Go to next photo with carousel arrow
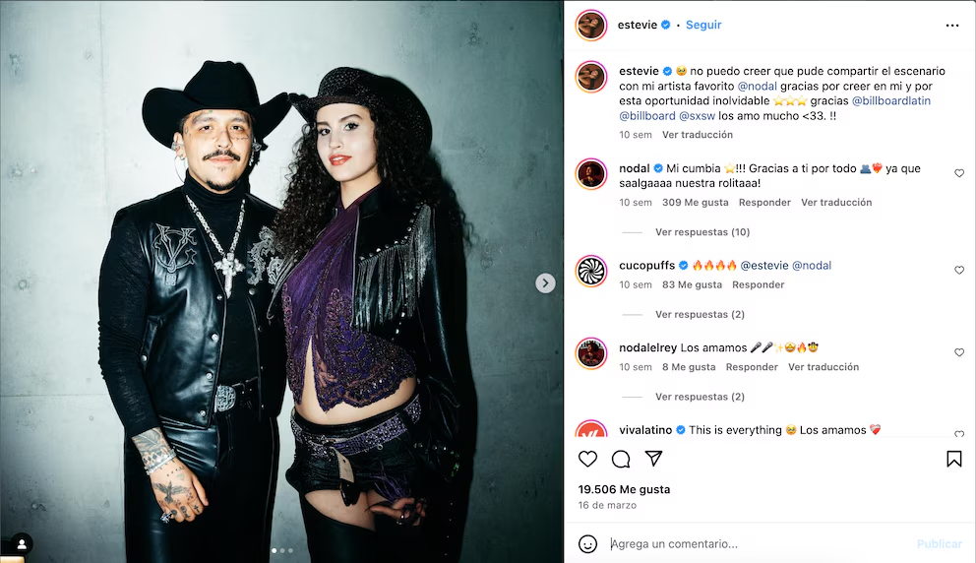Image resolution: width=976 pixels, height=563 pixels. tap(545, 283)
